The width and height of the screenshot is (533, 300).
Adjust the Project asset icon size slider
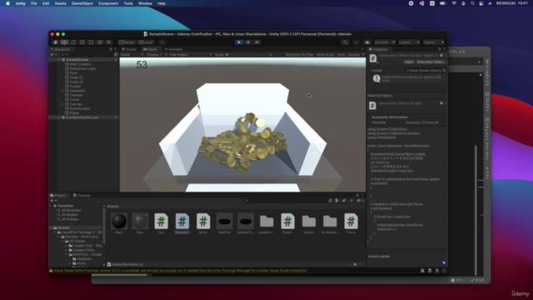pyautogui.click(x=353, y=265)
